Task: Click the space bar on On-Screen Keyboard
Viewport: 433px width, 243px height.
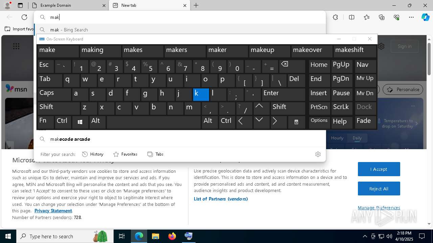Action: (154, 122)
